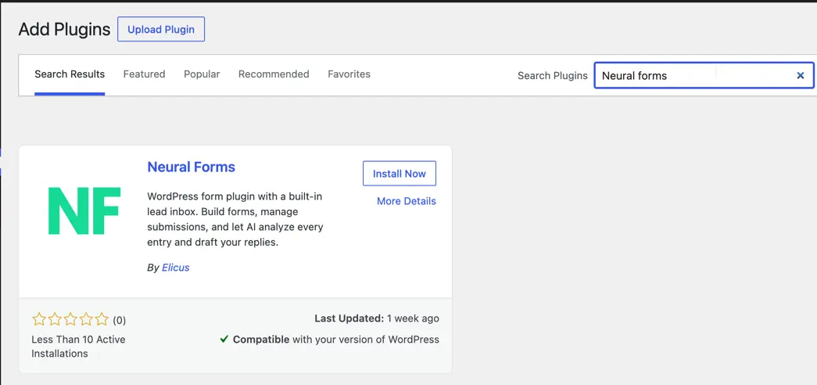Click the Neural Forms plugin title
Viewport: 817px width, 385px height.
point(192,167)
